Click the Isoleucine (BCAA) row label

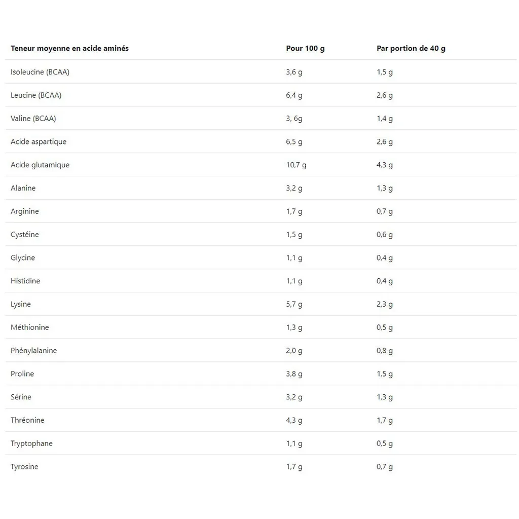pyautogui.click(x=40, y=72)
